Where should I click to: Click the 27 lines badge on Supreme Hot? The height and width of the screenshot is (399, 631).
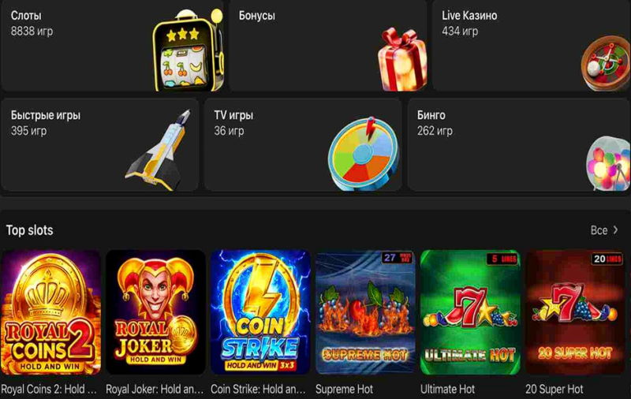(397, 258)
